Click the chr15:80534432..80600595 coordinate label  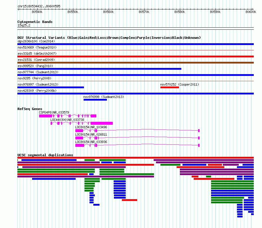coord(39,6)
